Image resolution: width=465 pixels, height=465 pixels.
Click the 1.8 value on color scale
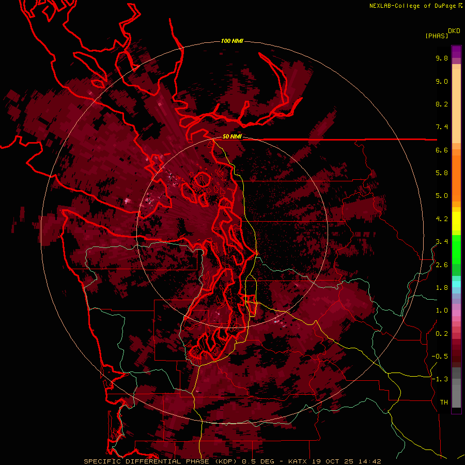tap(442, 288)
